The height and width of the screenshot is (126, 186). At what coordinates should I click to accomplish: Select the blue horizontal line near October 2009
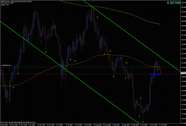[x=155, y=75]
